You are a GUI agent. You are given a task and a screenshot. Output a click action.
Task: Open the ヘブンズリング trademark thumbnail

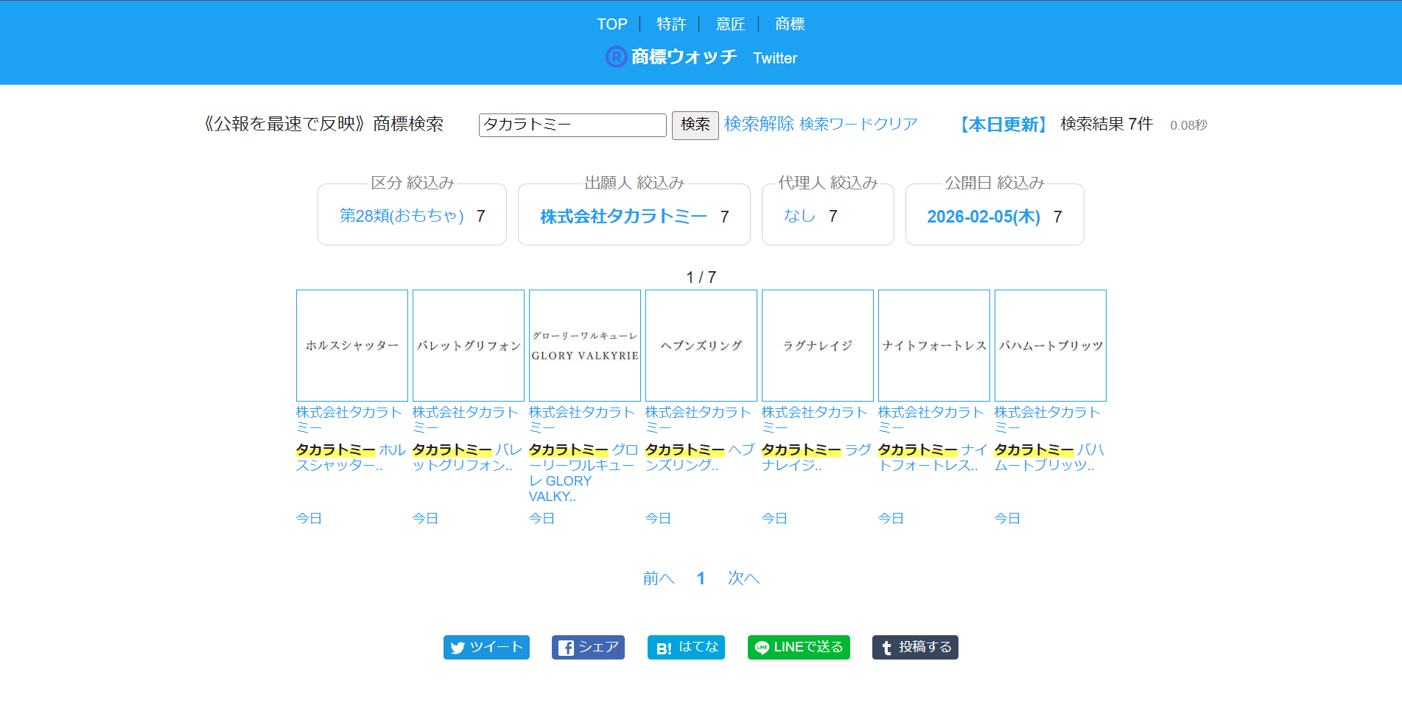tap(701, 346)
